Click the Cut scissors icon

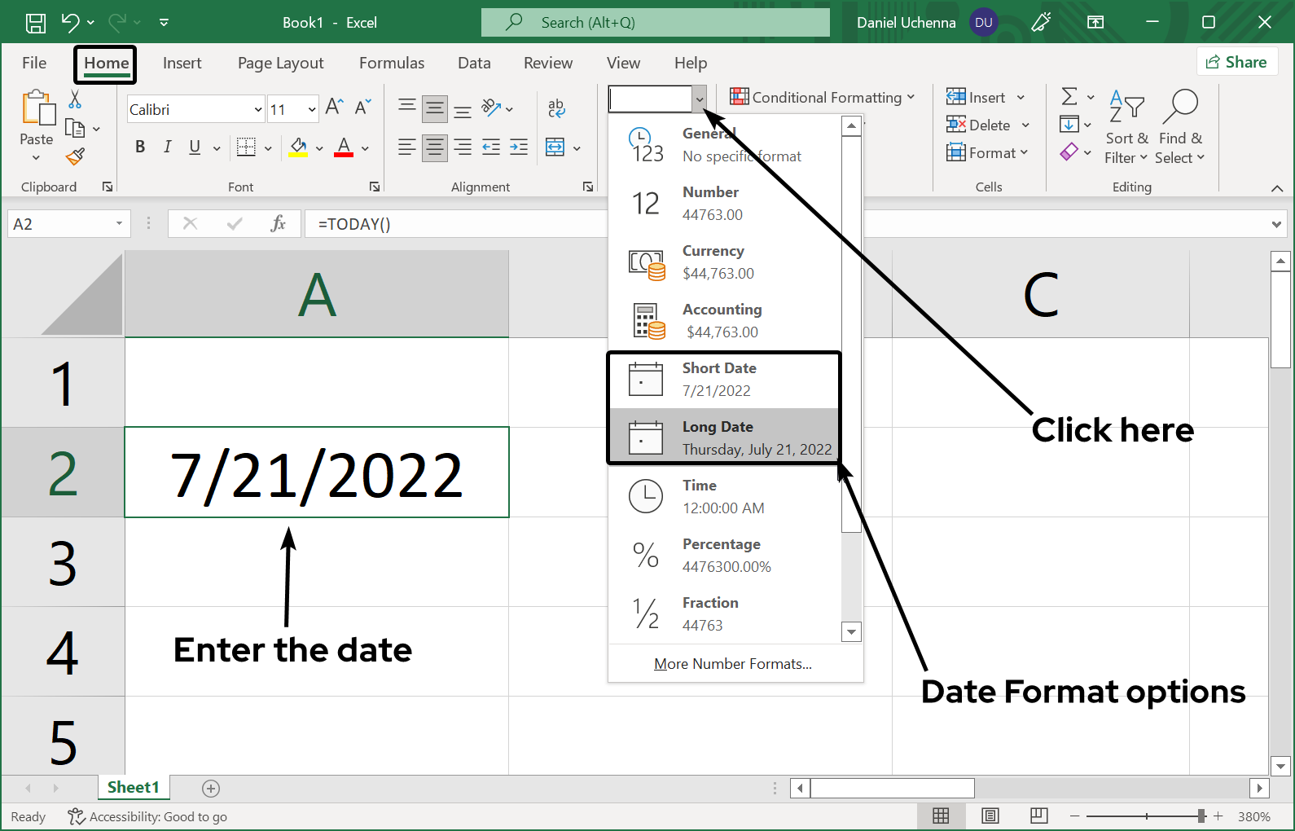pyautogui.click(x=75, y=99)
